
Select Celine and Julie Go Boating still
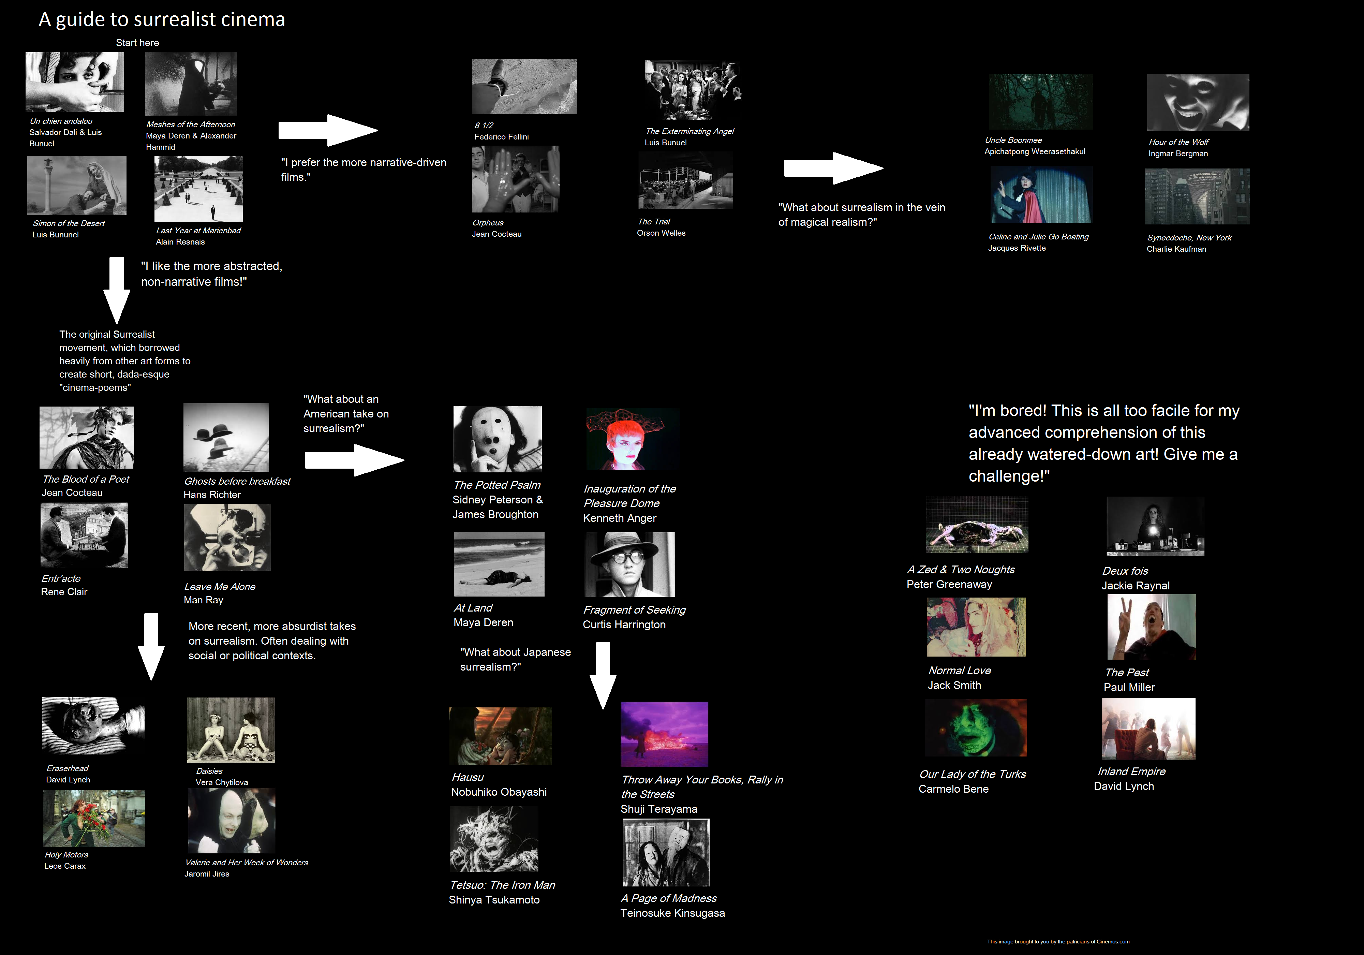1041,195
